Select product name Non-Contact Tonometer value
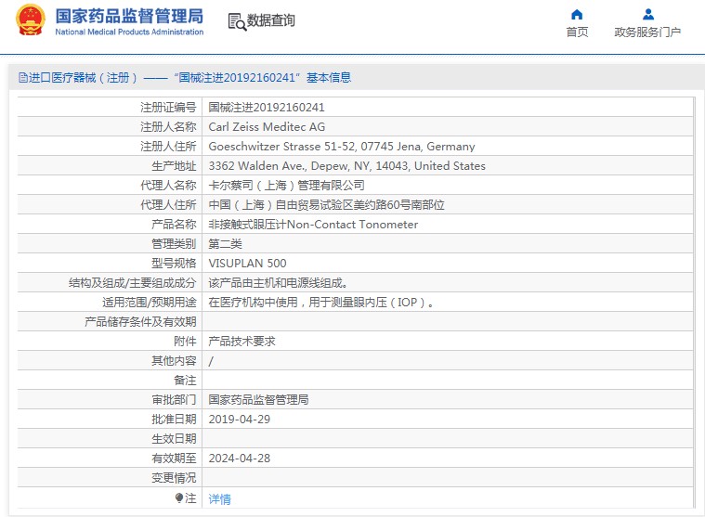 313,224
